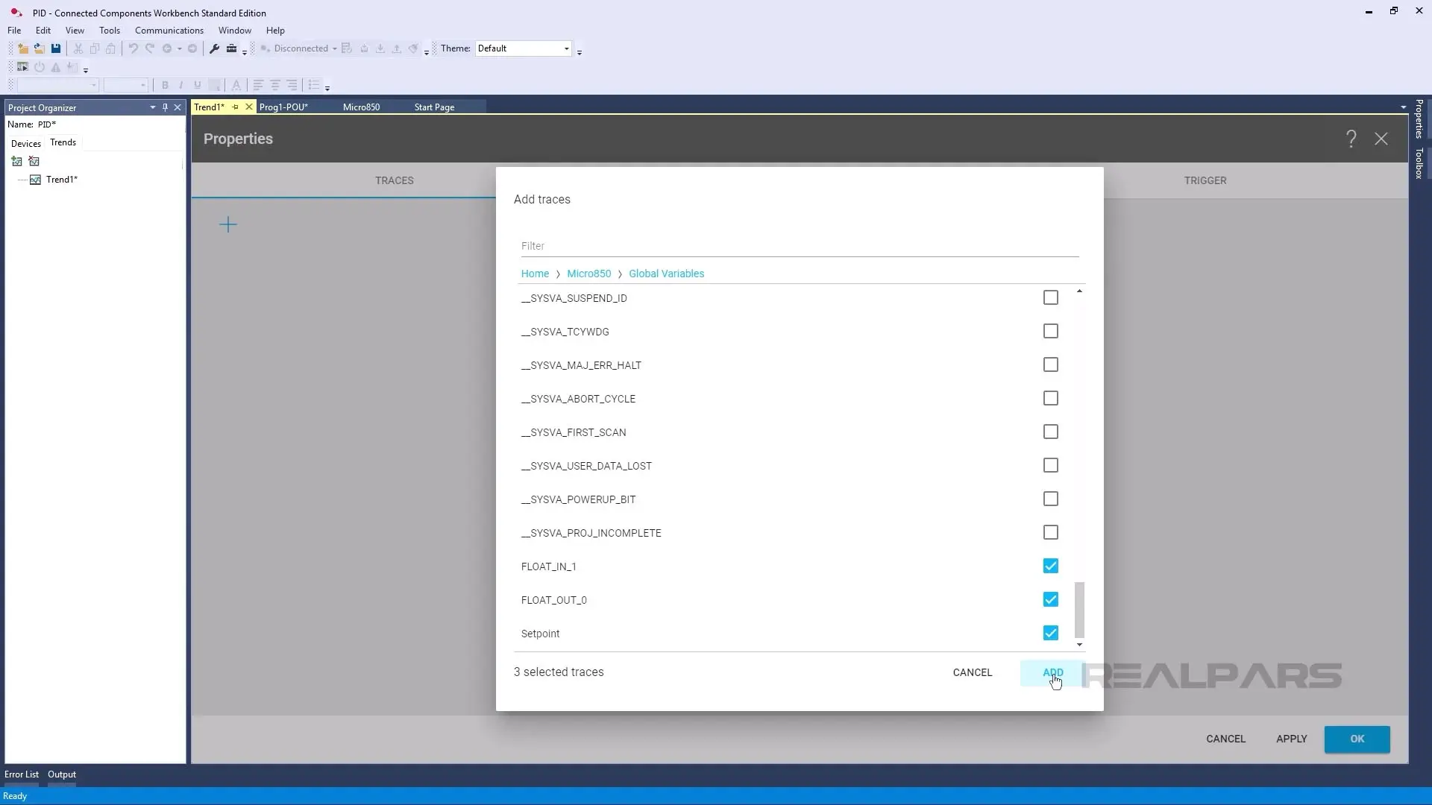Click the ADD button to add traces
This screenshot has height=805, width=1432.
click(1052, 673)
